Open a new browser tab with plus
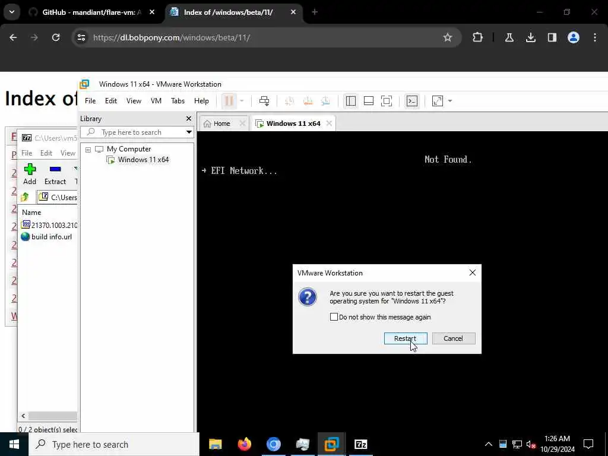 315,12
